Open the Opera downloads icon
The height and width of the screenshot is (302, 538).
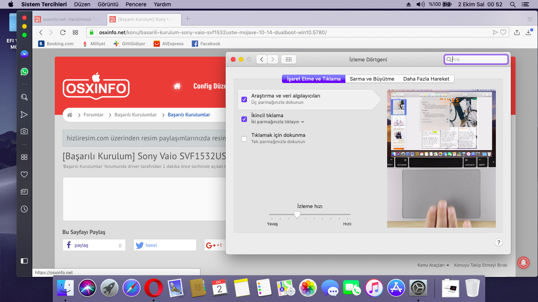pyautogui.click(x=529, y=33)
